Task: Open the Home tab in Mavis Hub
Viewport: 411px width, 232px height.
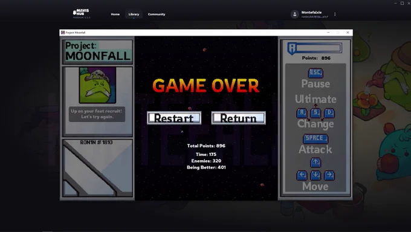Action: (115, 14)
